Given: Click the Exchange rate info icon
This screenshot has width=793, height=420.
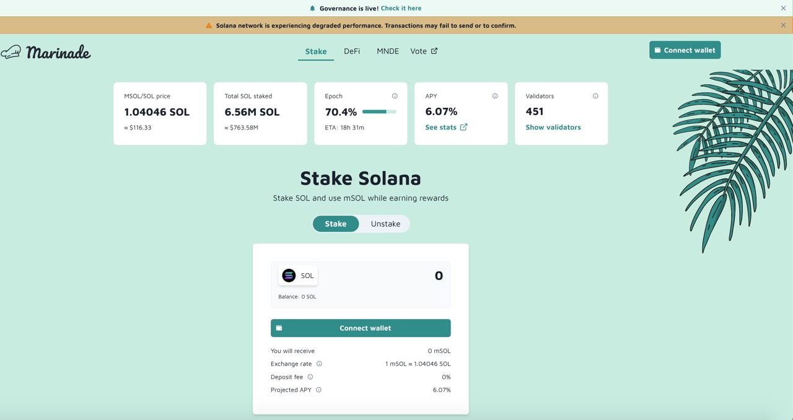Looking at the screenshot, I should pos(320,364).
